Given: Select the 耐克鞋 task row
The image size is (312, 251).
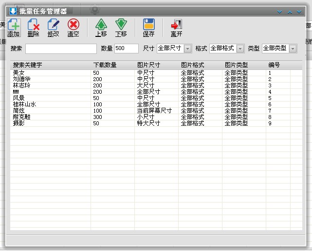Looking at the screenshot, I should click(156, 117).
